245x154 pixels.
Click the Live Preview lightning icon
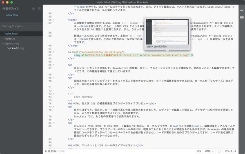point(242,11)
